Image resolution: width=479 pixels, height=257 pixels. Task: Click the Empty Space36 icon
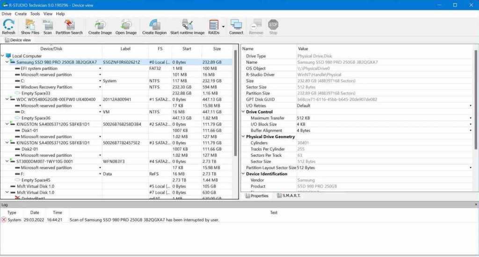[17, 118]
